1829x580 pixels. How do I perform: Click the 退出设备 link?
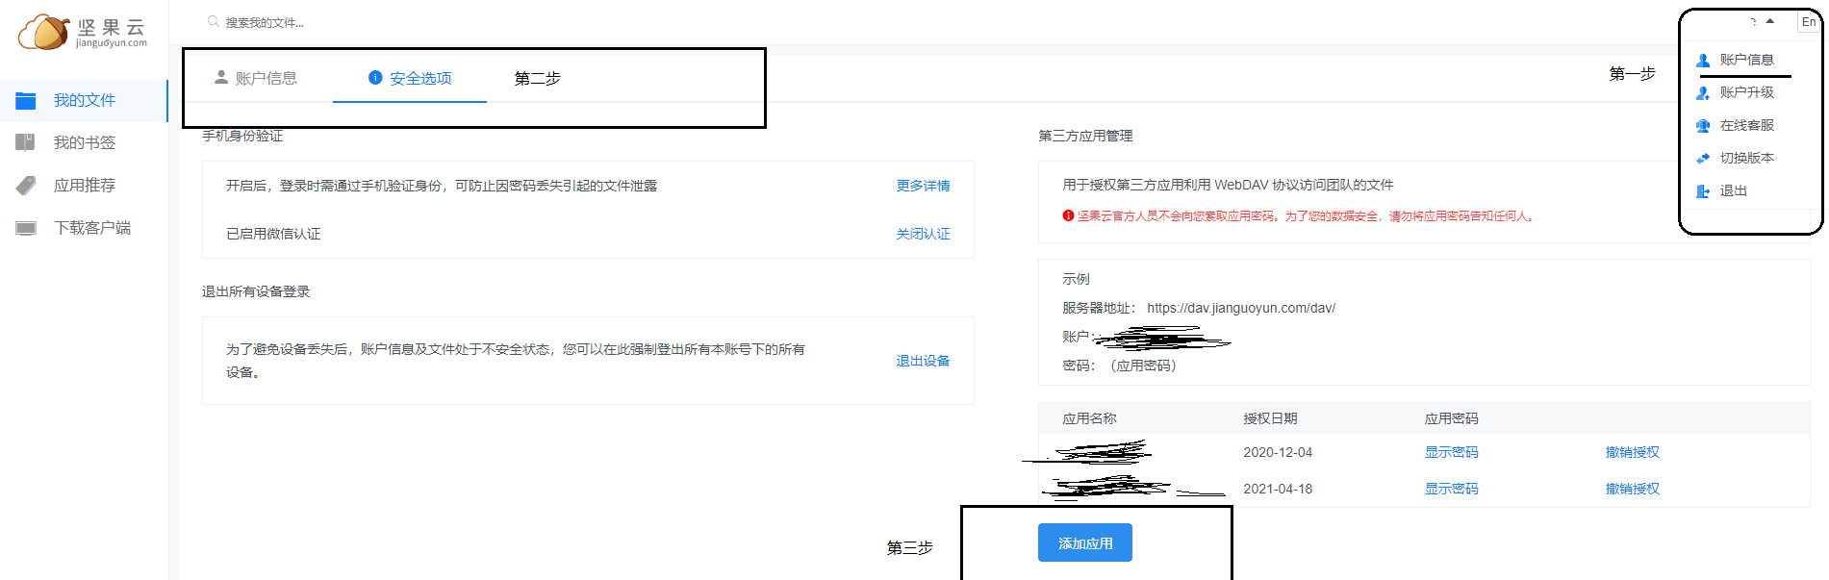(923, 361)
